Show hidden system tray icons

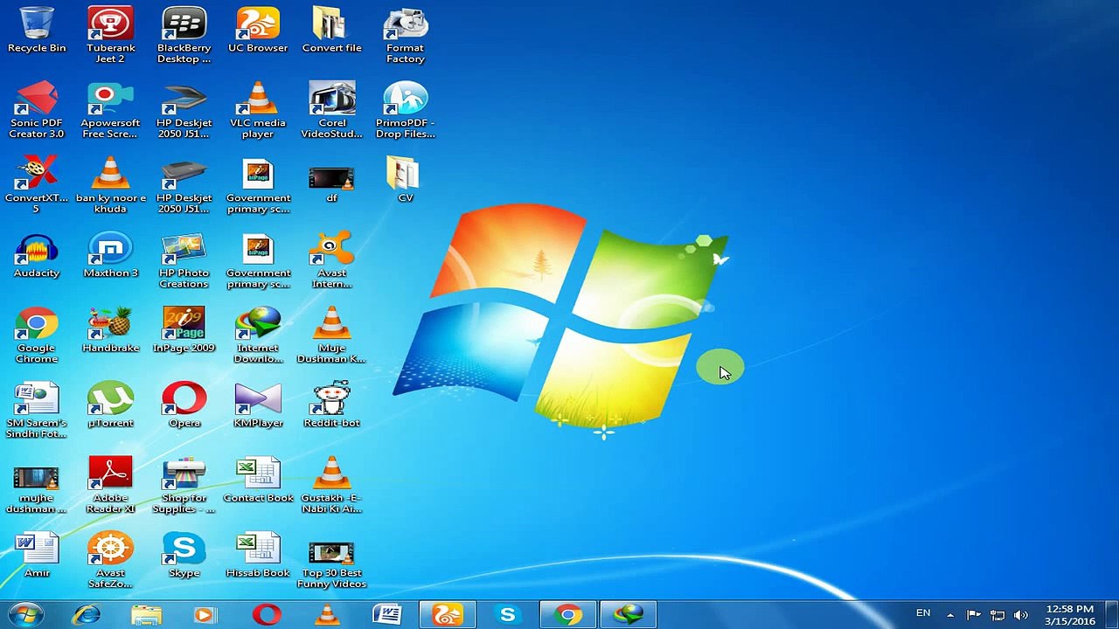pyautogui.click(x=950, y=615)
